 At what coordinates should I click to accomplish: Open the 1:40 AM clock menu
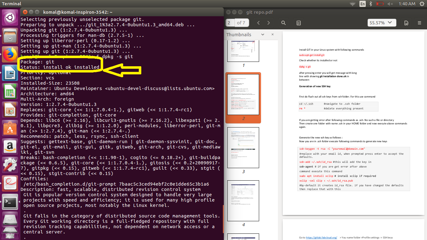407,4
